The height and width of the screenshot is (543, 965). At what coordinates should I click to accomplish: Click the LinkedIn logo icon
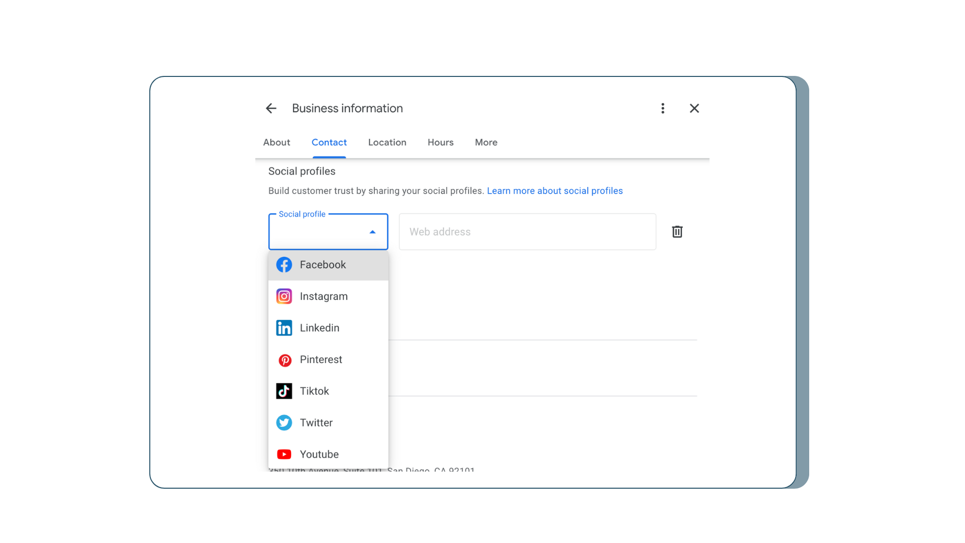click(284, 328)
